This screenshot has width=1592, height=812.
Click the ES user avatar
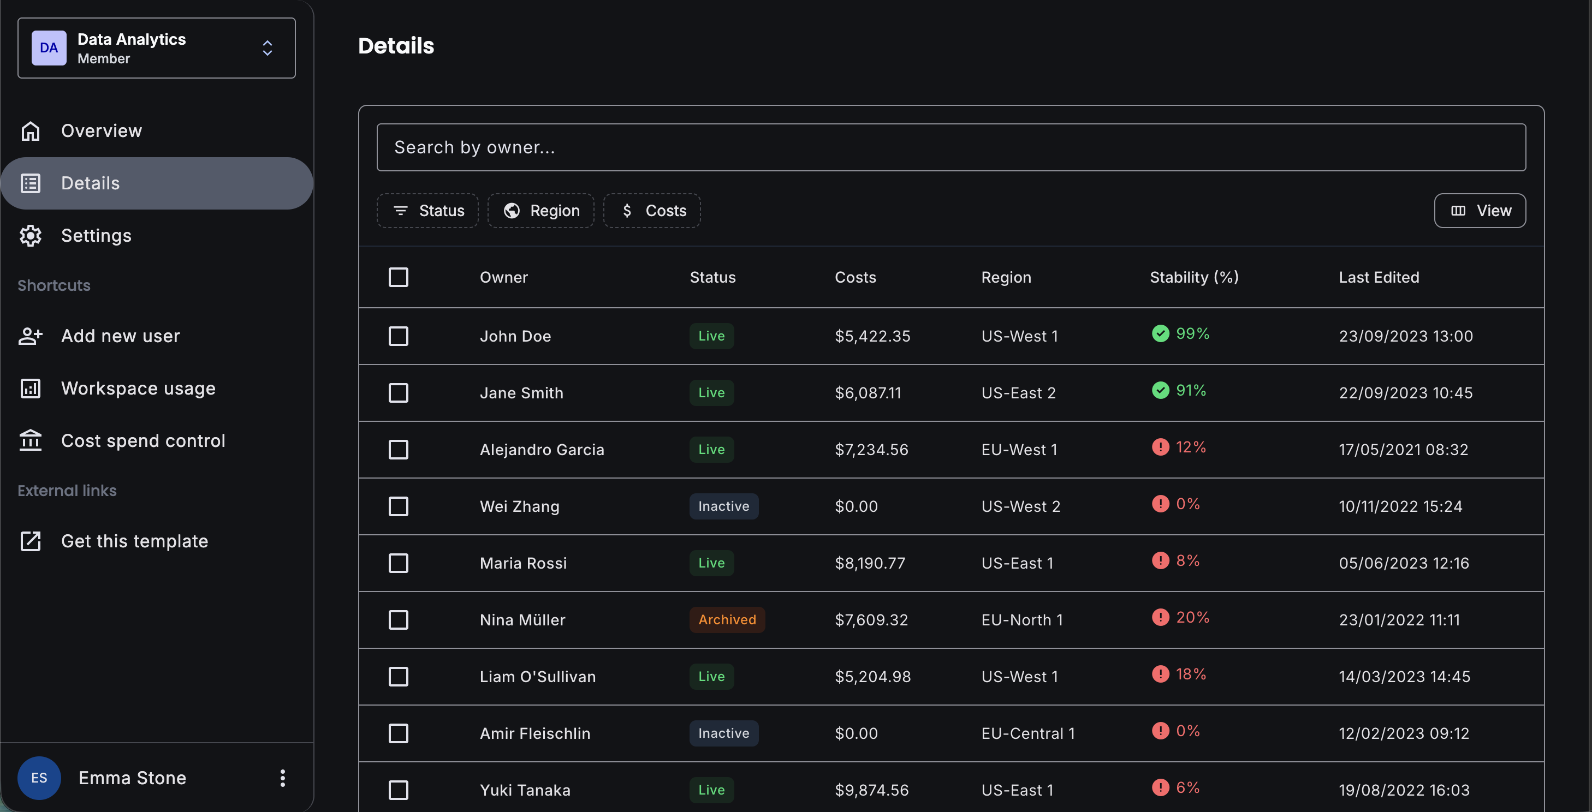tap(39, 778)
